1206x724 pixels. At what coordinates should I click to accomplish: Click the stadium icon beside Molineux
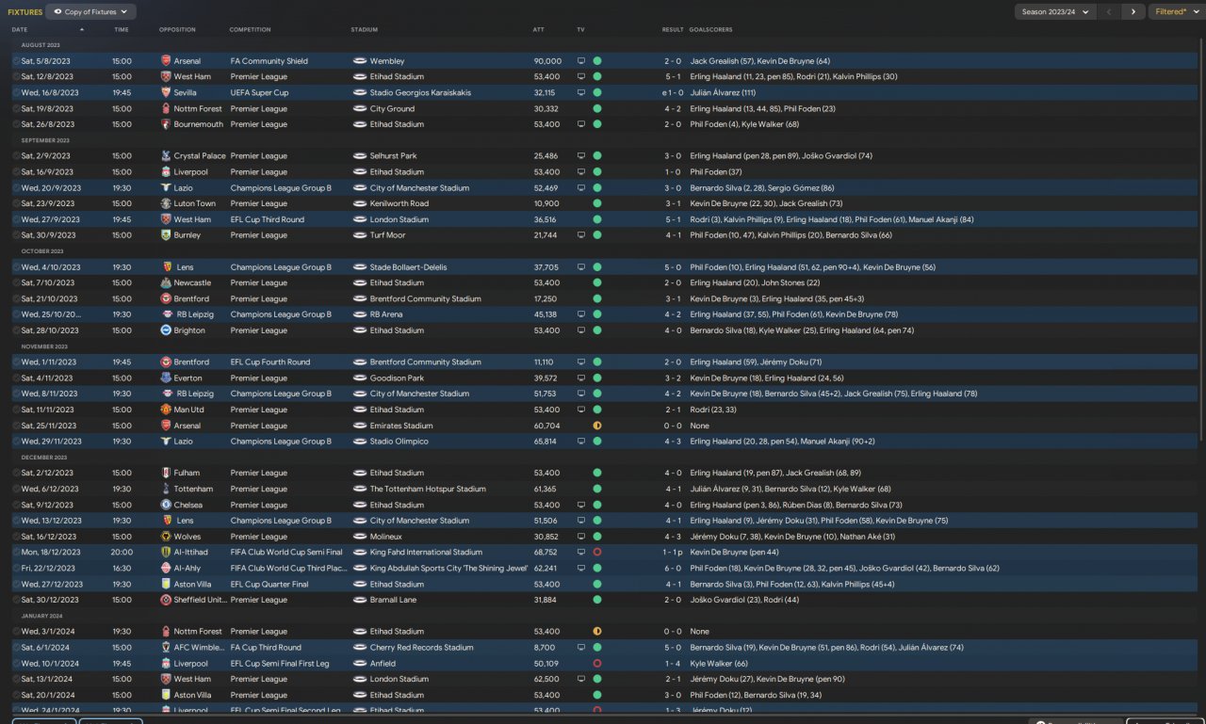(360, 537)
